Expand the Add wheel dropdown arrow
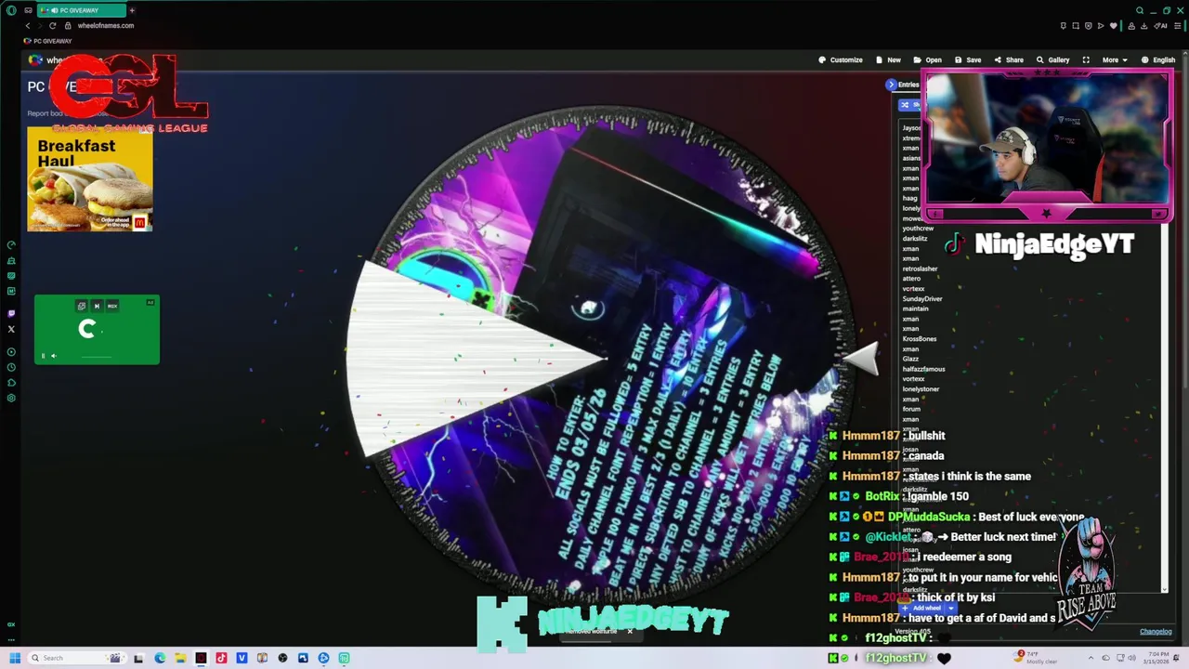The width and height of the screenshot is (1189, 669). pyautogui.click(x=950, y=608)
